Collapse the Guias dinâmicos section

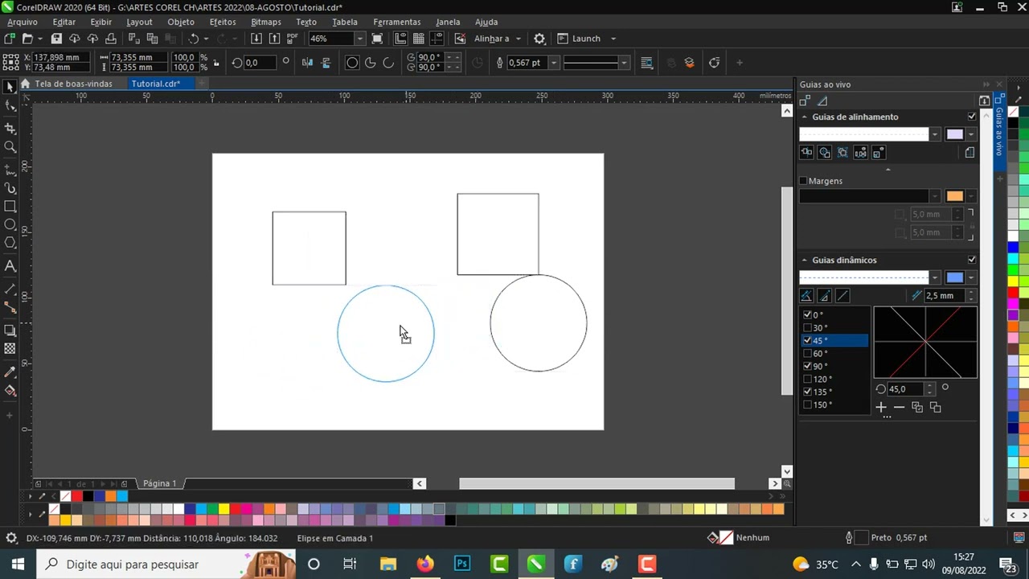tap(804, 260)
